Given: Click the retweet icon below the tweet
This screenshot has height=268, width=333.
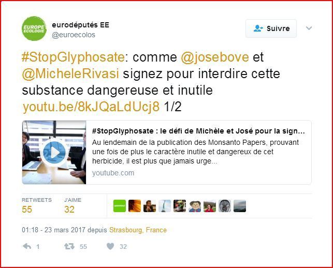Looking at the screenshot, I should click(69, 246).
